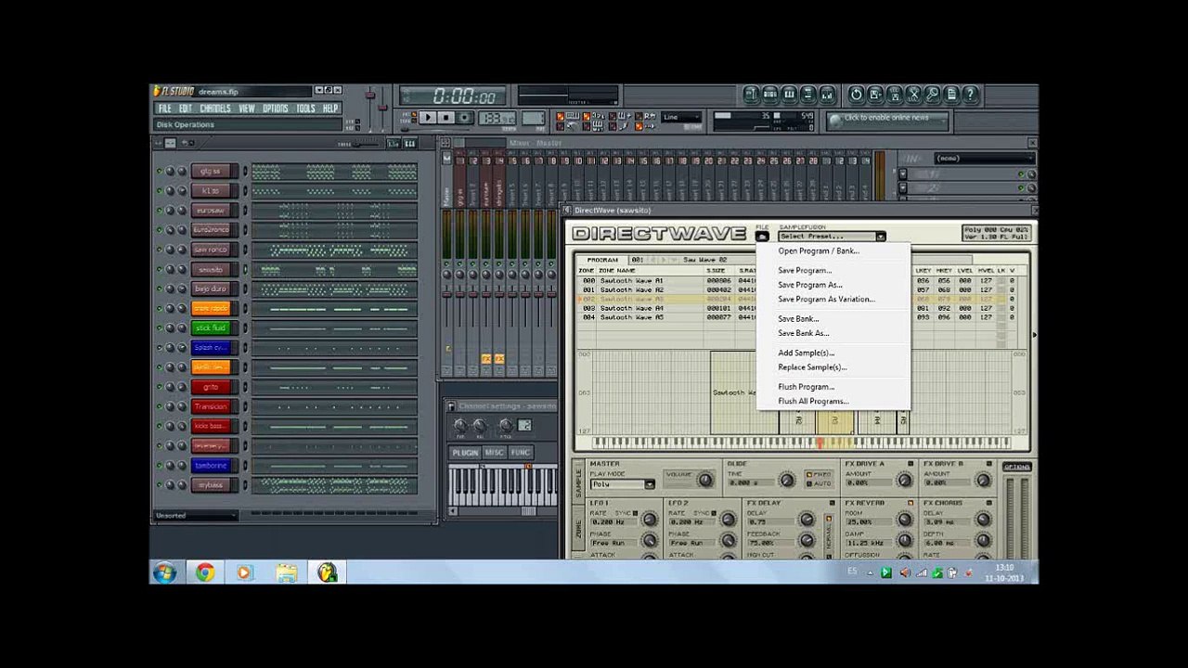The image size is (1188, 668).
Task: Toggle the stick fluid channel mute LED
Action: click(159, 328)
